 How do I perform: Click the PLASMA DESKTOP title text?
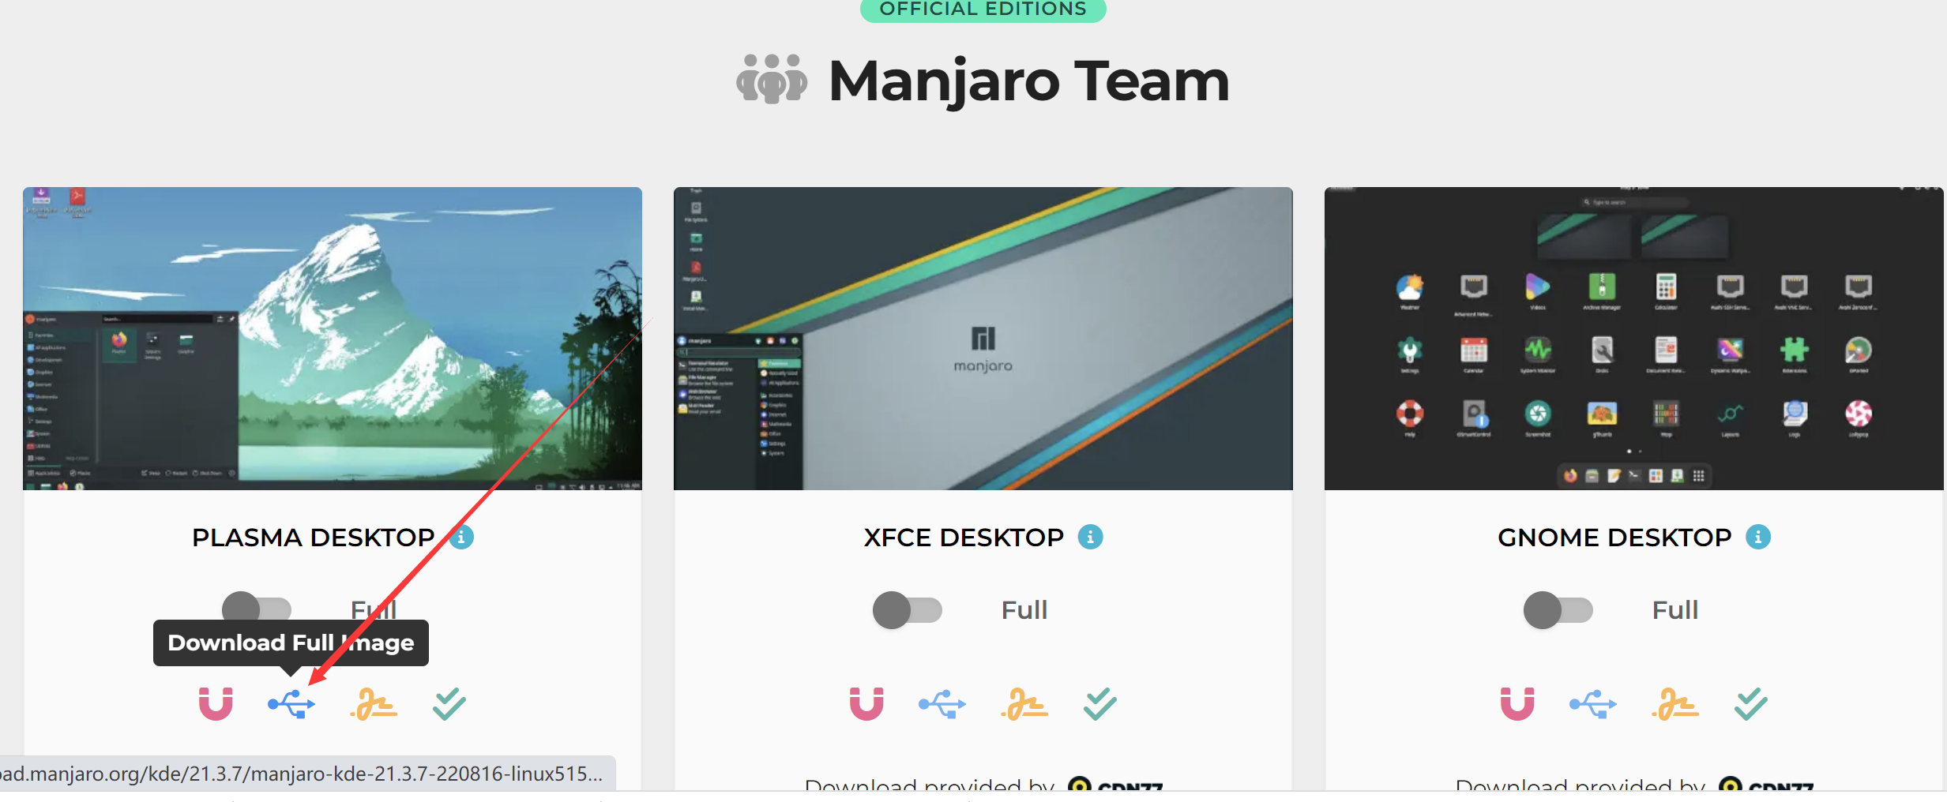(x=314, y=538)
